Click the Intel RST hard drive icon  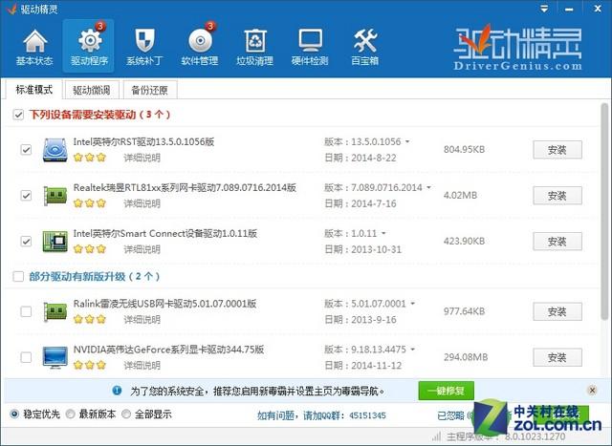point(55,150)
